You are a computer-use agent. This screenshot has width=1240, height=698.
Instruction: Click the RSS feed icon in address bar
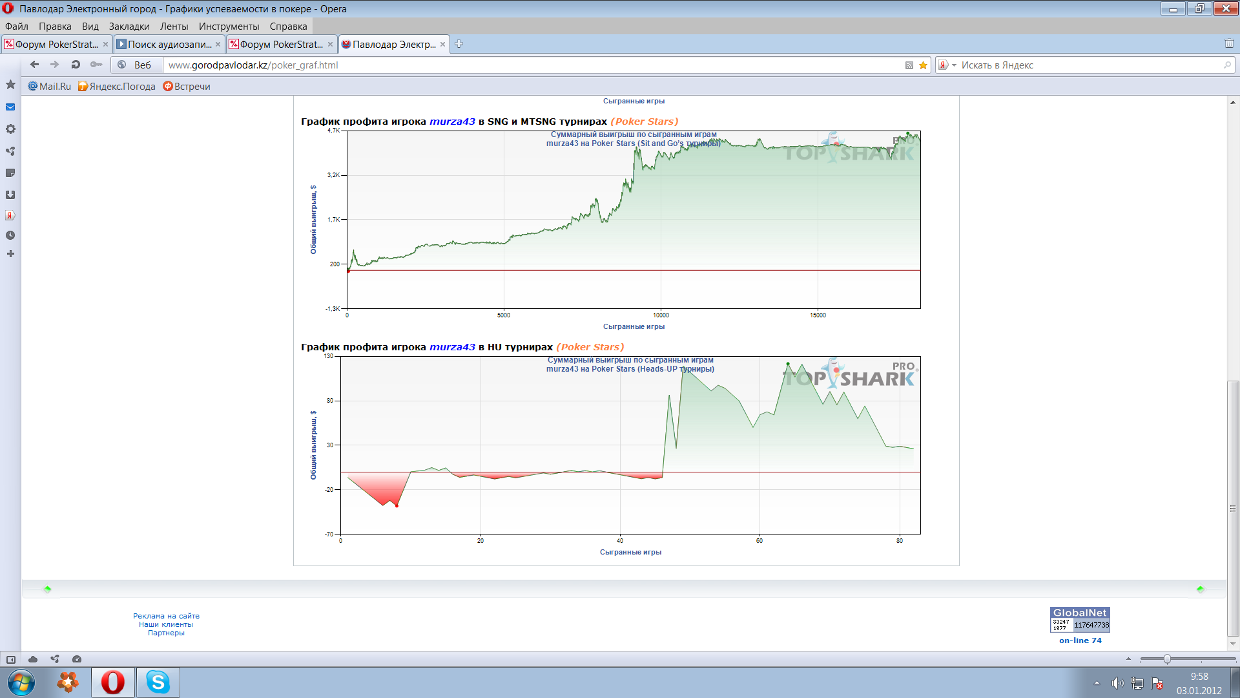(909, 65)
